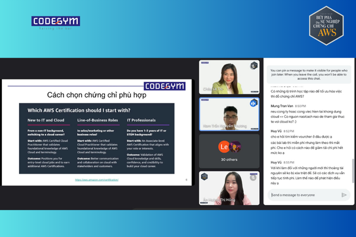Click the AWS hexagon badge in the banner

point(326,25)
